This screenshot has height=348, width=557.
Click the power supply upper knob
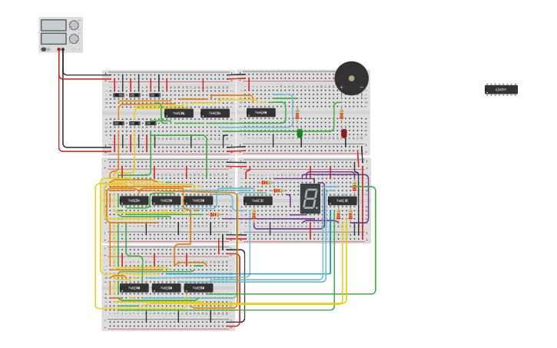click(x=74, y=25)
